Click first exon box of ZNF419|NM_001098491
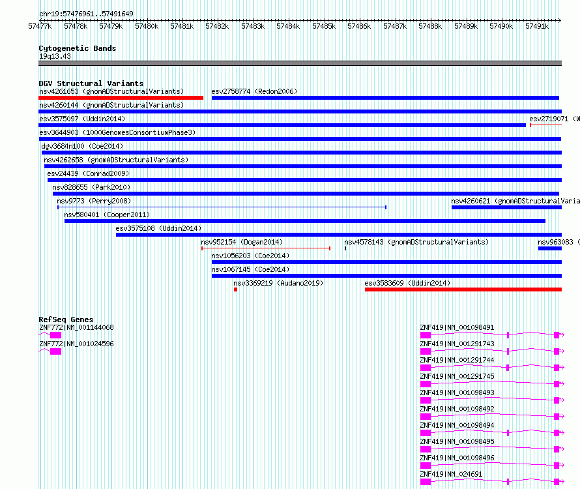The image size is (580, 489). click(426, 335)
